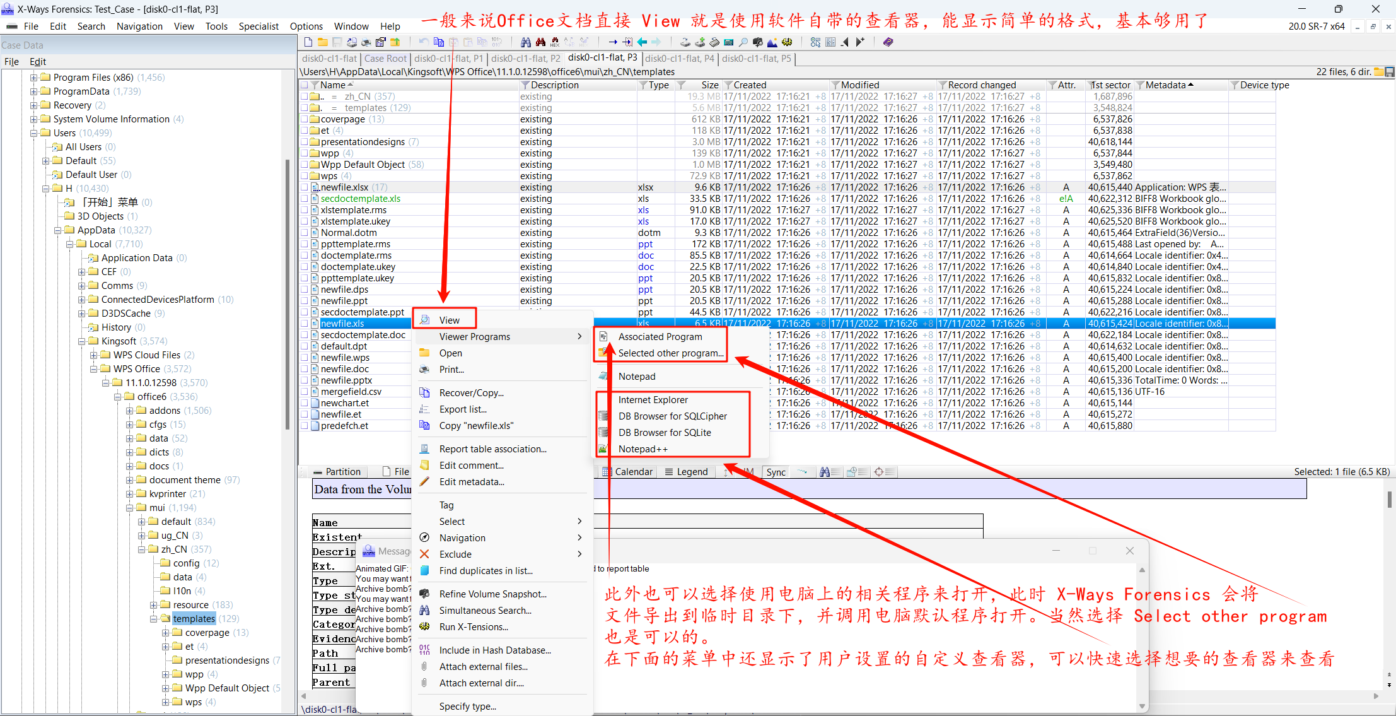Tick the checkbox for Normal.dotm

305,233
